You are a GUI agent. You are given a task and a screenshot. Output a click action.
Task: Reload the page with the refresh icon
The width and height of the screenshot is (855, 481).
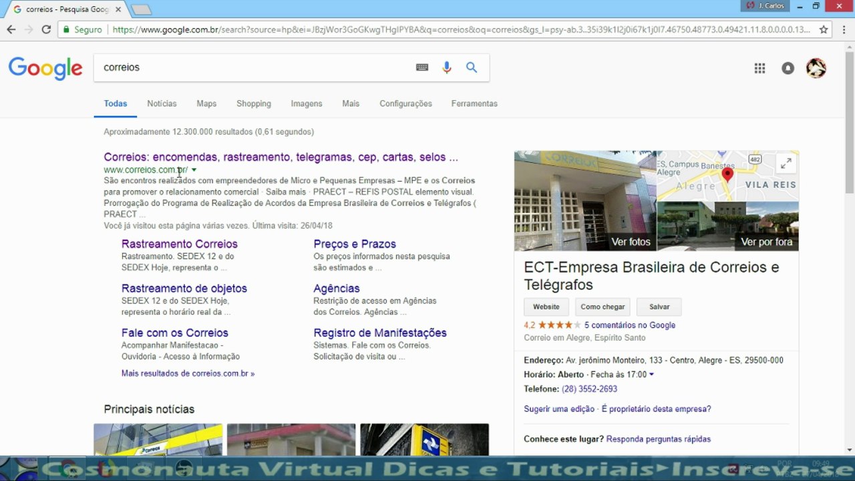pos(46,29)
